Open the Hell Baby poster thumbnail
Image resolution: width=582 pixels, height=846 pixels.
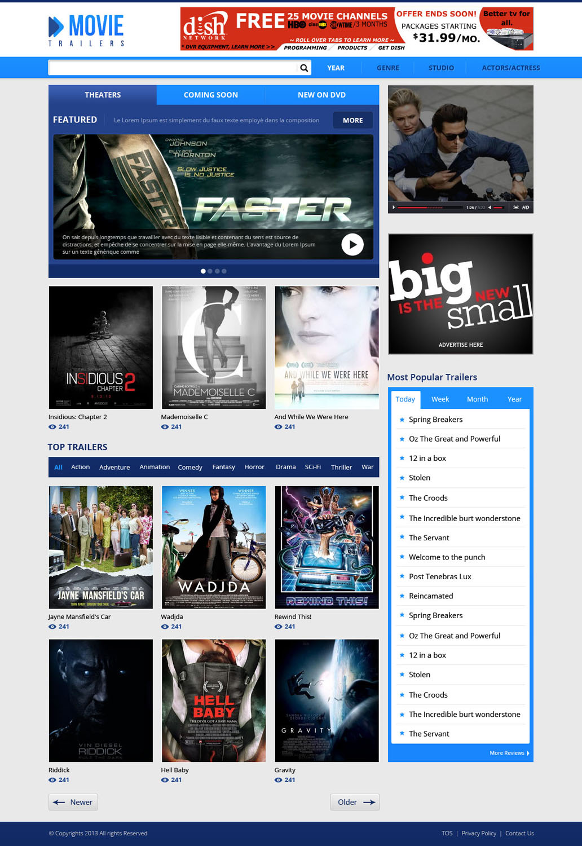click(214, 700)
